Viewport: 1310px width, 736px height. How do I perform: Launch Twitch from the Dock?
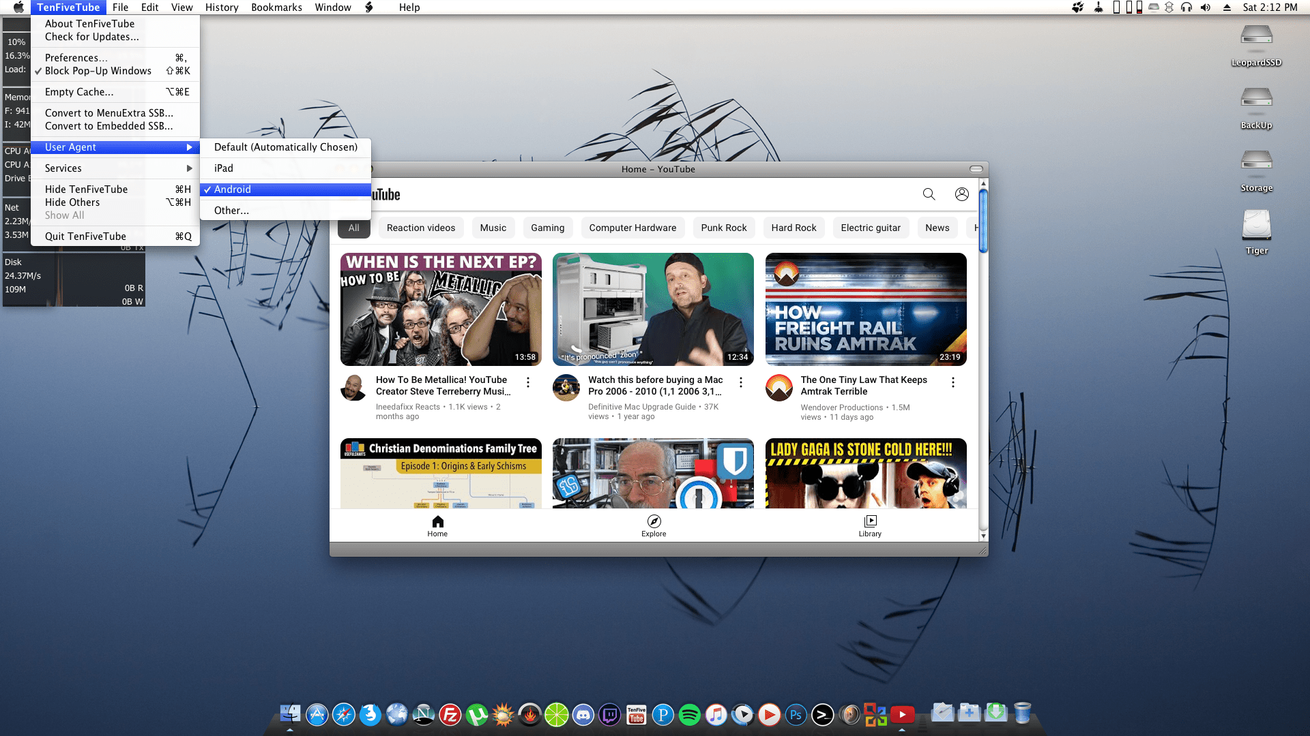point(609,715)
